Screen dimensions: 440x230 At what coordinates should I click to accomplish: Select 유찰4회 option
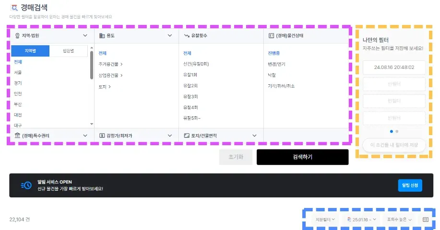(190, 107)
